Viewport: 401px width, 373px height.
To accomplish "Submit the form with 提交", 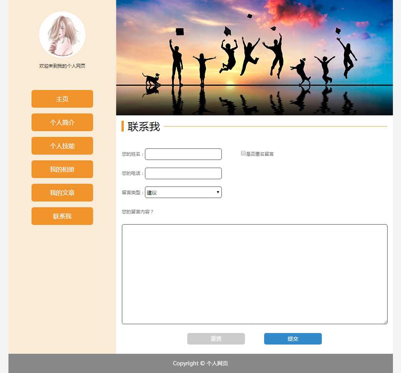I will 293,339.
